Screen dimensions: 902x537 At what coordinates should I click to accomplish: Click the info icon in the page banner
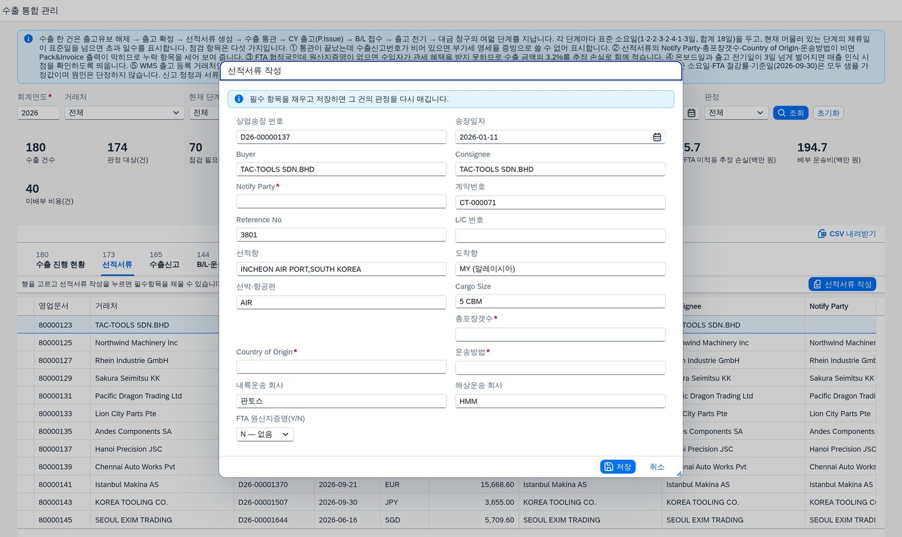[x=28, y=39]
